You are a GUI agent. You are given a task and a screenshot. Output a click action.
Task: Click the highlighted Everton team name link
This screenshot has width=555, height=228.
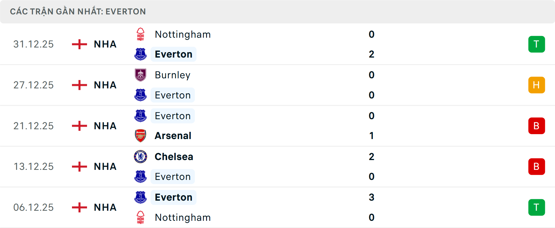click(x=173, y=54)
